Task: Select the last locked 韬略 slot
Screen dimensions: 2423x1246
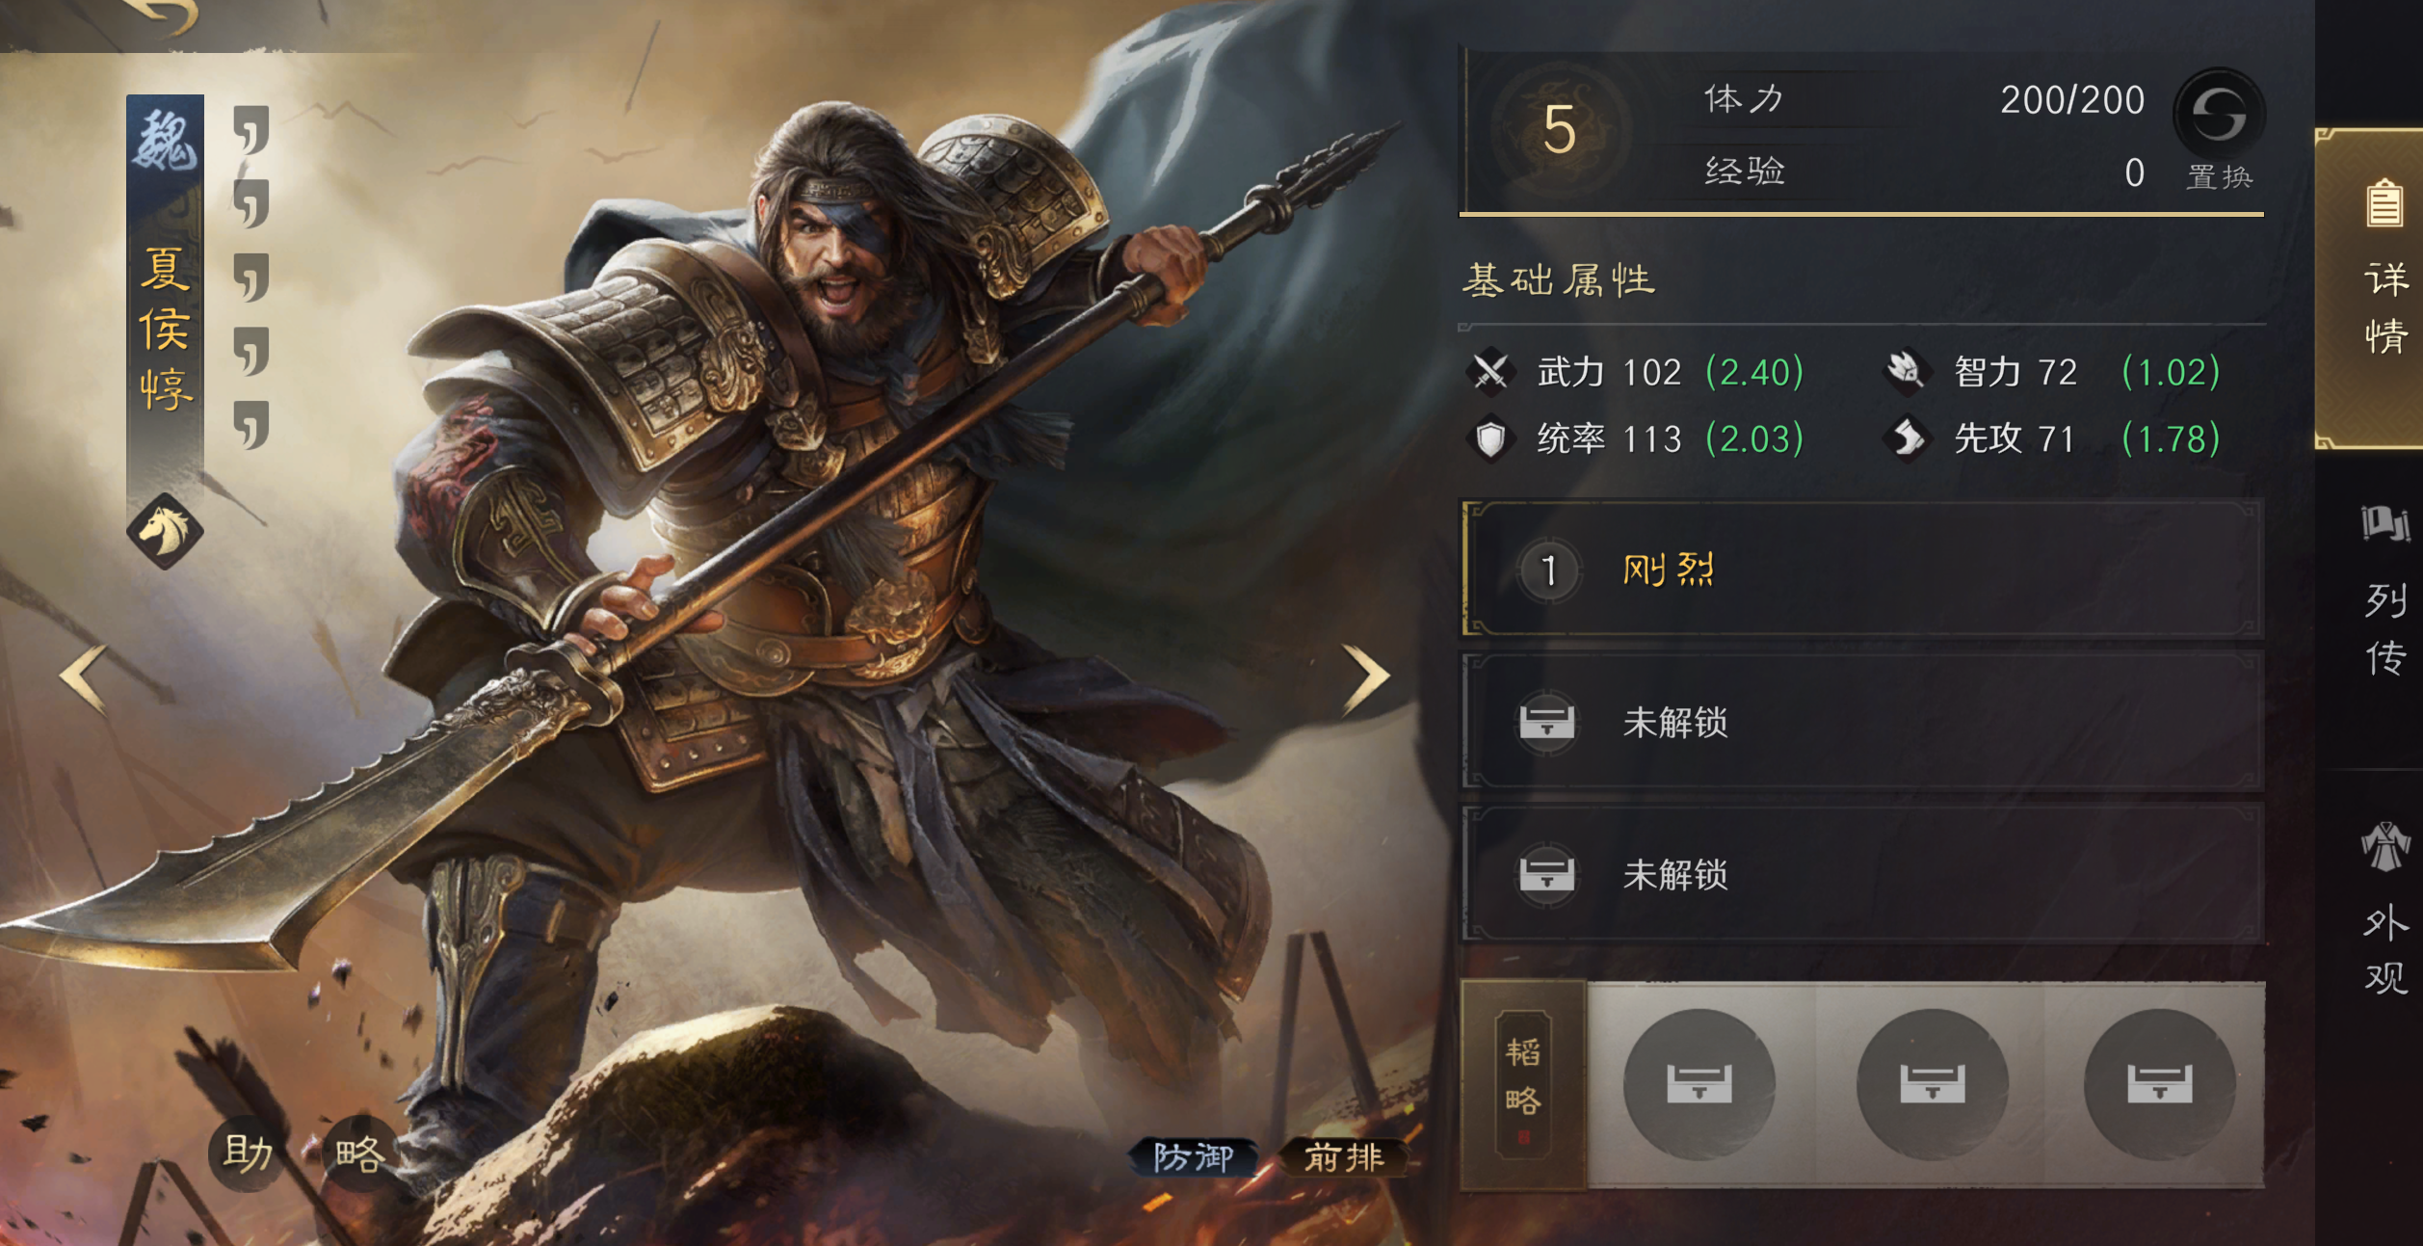Action: point(2160,1084)
